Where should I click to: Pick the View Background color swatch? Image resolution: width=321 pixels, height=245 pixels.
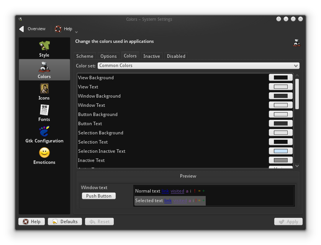point(280,78)
